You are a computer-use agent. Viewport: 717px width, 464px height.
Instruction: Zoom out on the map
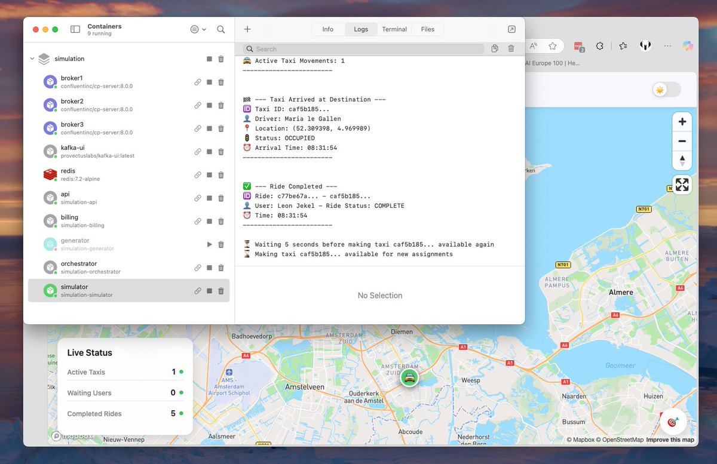pyautogui.click(x=682, y=142)
